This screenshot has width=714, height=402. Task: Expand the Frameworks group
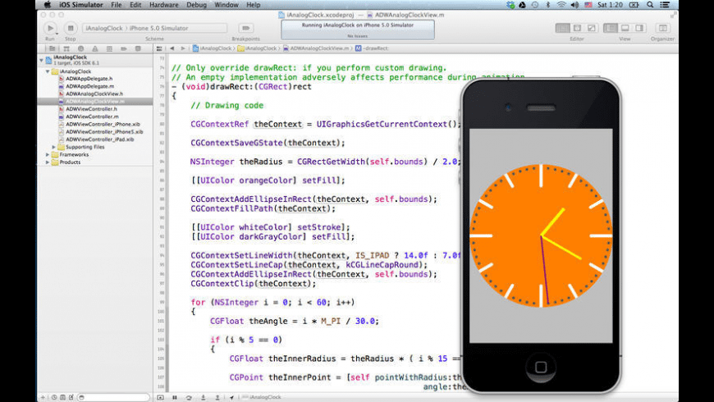click(x=48, y=155)
